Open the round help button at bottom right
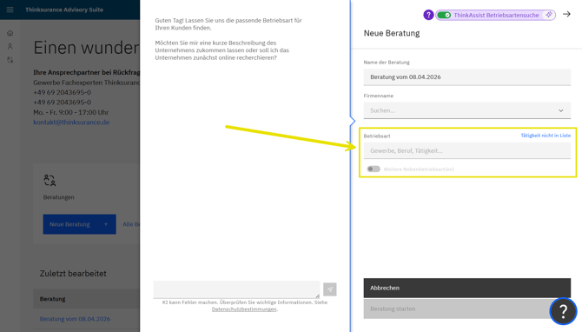582x332 pixels. tap(563, 311)
